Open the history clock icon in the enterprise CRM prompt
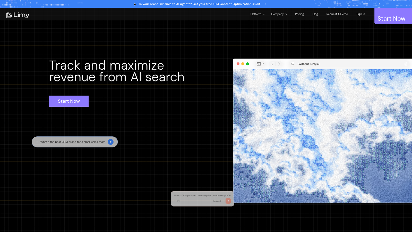This screenshot has width=412, height=232. click(x=179, y=201)
